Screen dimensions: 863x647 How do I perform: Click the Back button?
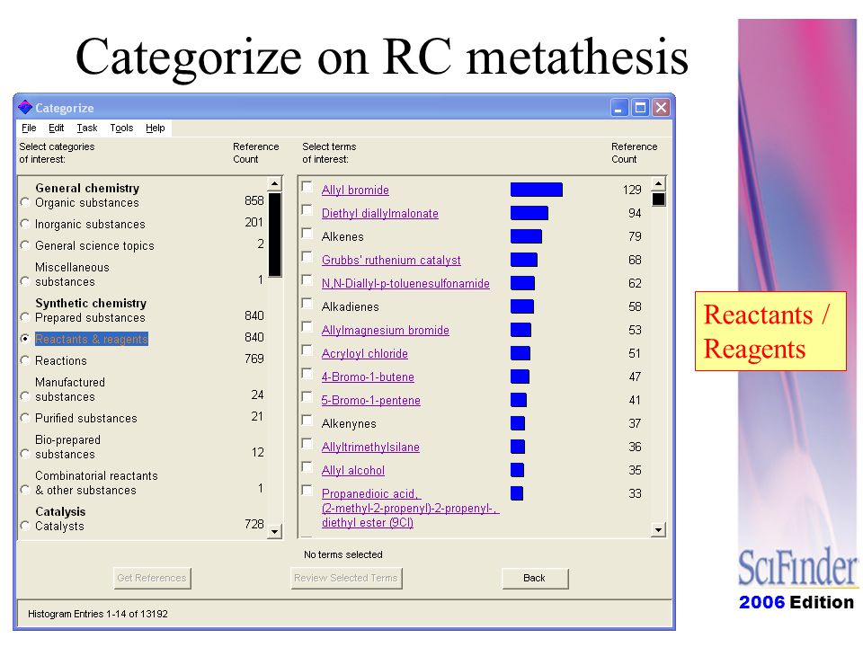(x=534, y=578)
